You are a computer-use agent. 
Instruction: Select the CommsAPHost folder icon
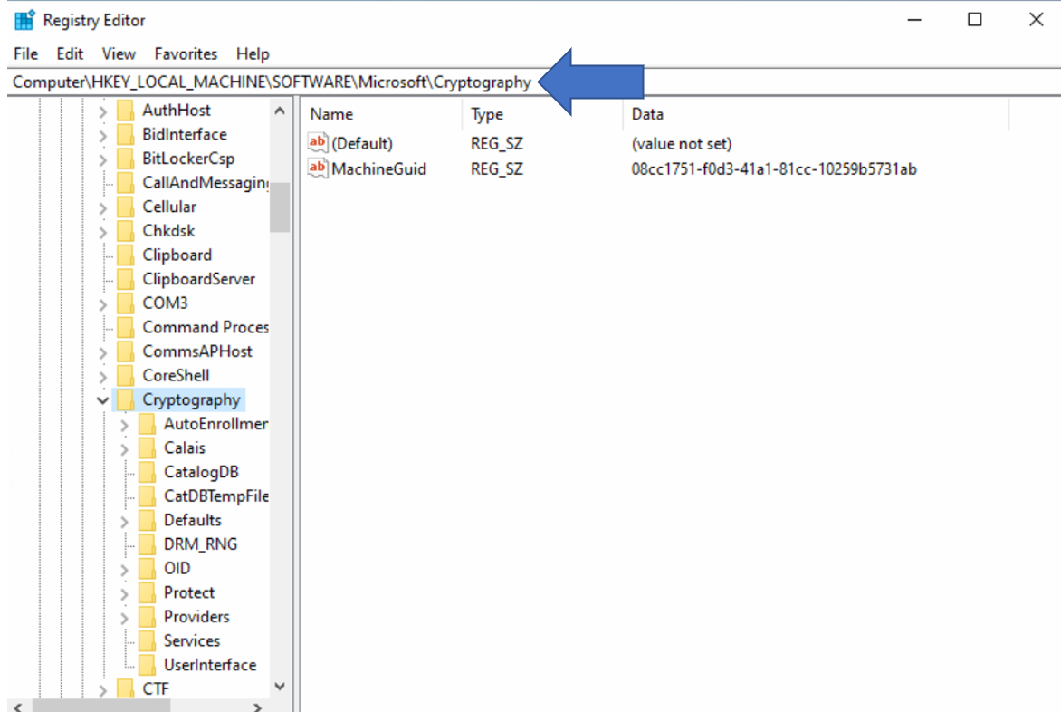tap(125, 351)
